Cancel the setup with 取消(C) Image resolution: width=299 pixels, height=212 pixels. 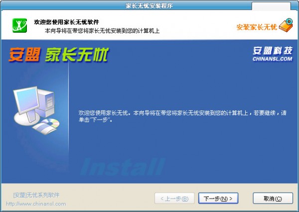273,199
